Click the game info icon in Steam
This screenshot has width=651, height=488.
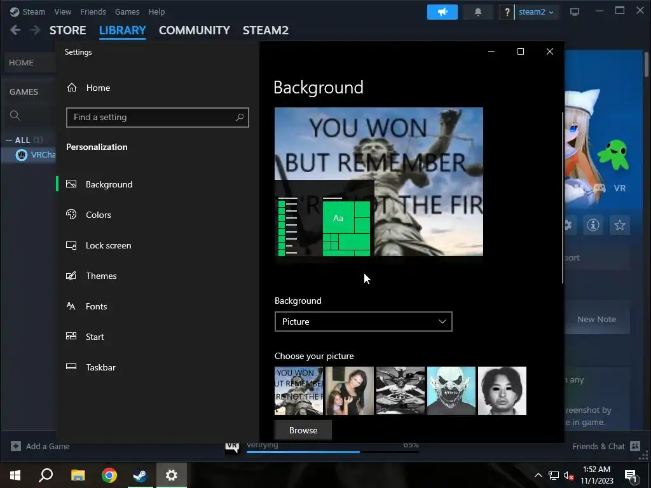593,225
